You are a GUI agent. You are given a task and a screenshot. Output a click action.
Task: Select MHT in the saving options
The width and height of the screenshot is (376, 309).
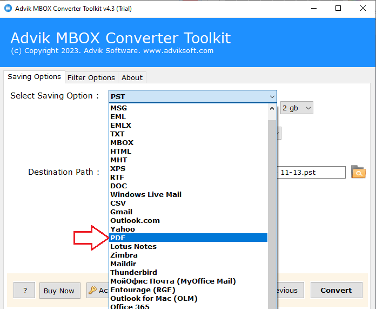(x=188, y=160)
